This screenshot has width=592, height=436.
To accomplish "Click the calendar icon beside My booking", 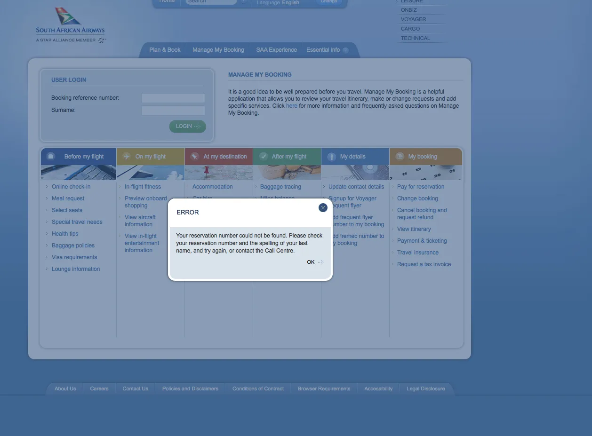I will [400, 156].
